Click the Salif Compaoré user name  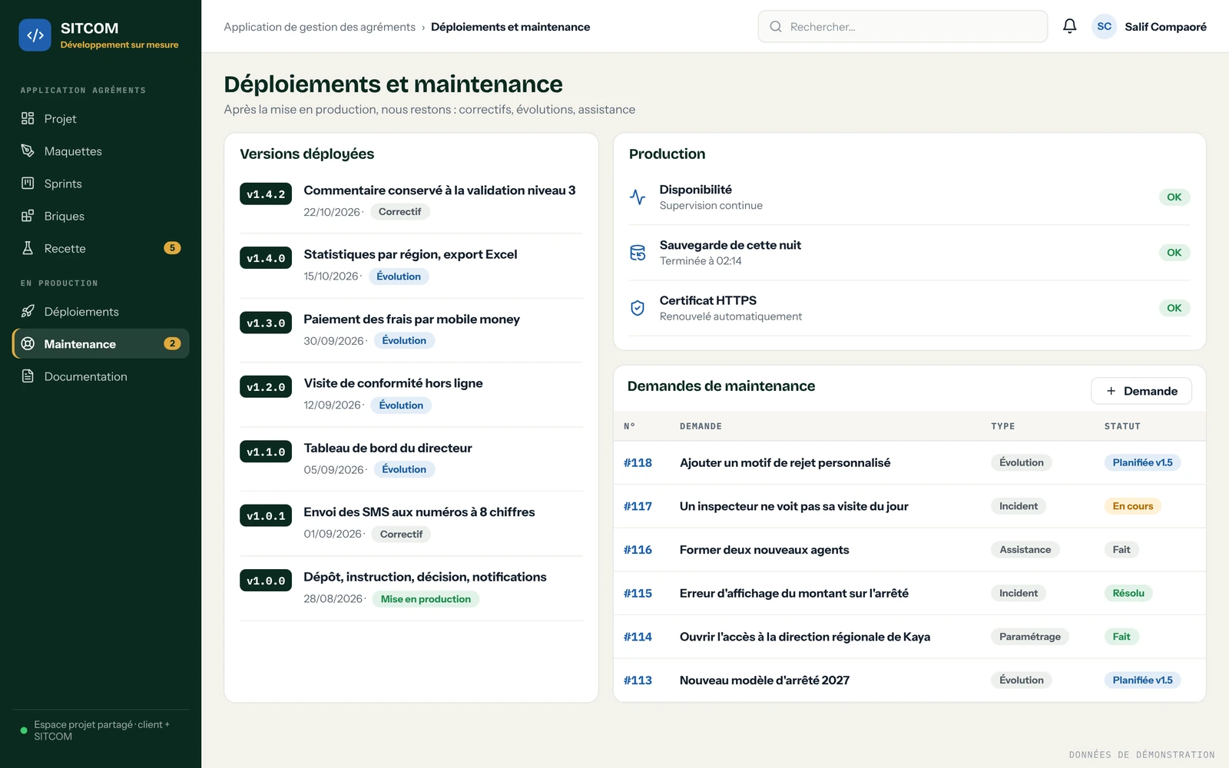(1165, 27)
